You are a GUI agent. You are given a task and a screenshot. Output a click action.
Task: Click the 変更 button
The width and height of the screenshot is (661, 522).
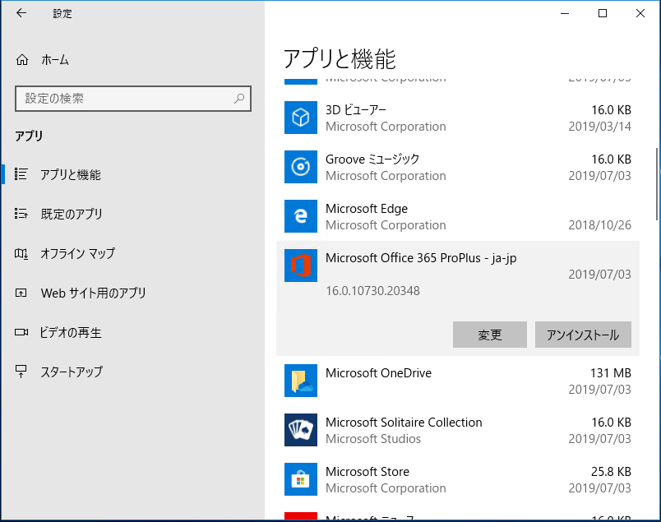pyautogui.click(x=490, y=335)
